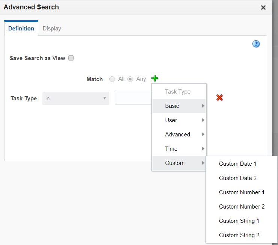Select Custom Number 1 field
This screenshot has height=245, width=278.
tap(242, 192)
